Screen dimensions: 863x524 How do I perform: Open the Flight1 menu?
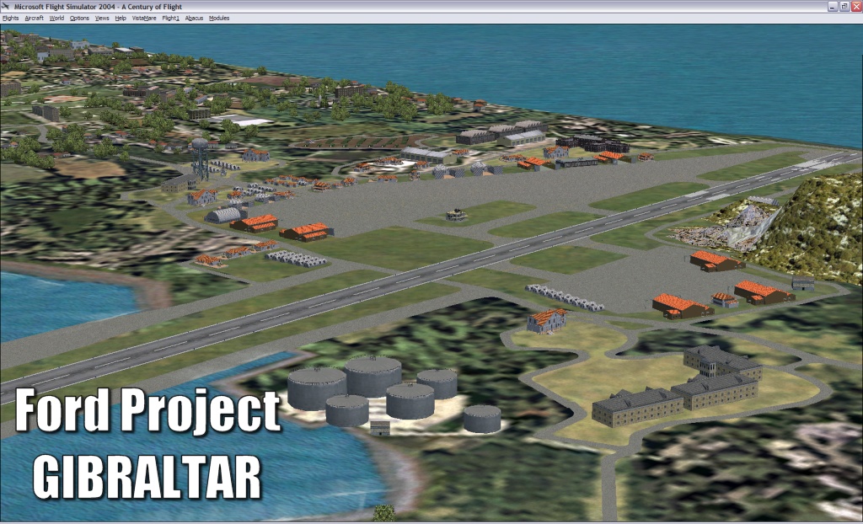click(170, 19)
